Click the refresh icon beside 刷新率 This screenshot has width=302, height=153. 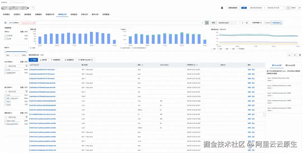click(288, 8)
